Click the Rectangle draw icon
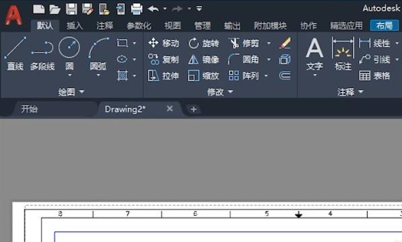 click(123, 43)
